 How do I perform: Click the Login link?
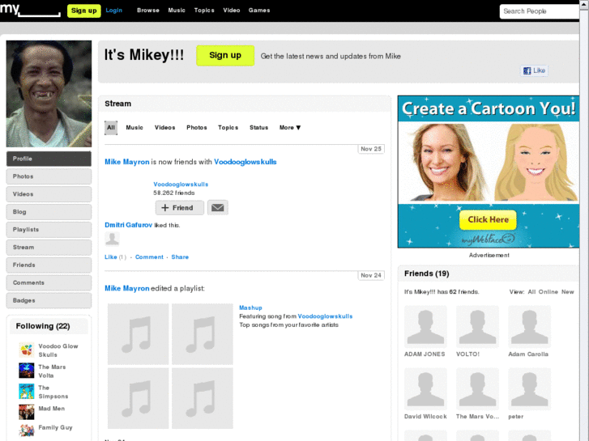click(113, 11)
